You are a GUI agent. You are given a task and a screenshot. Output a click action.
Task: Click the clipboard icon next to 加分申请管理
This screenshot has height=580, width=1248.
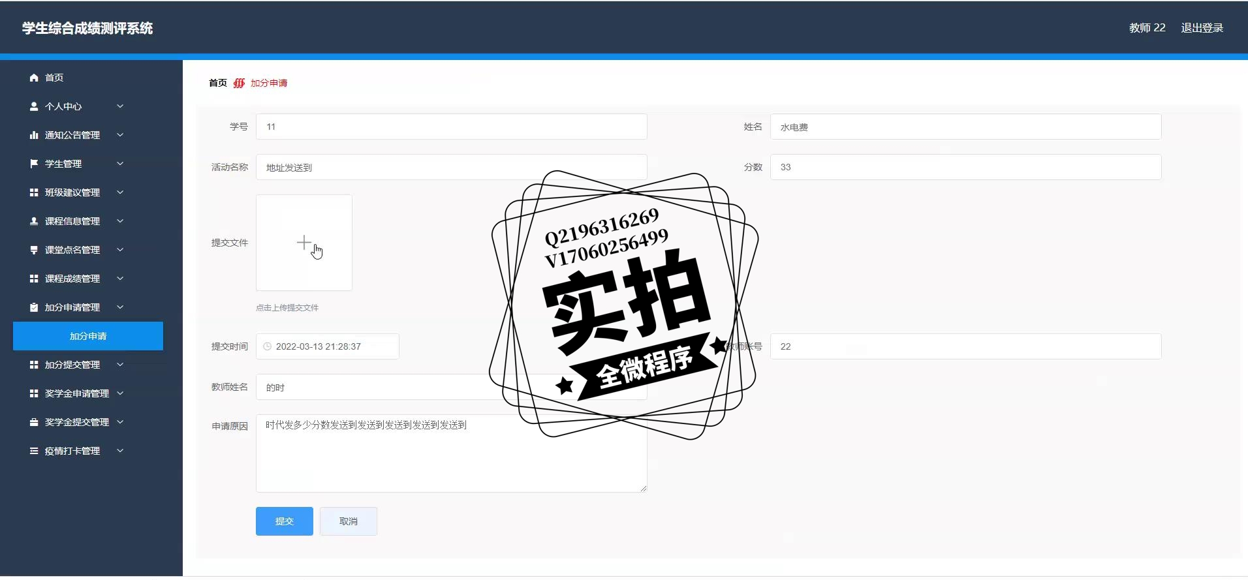point(34,307)
